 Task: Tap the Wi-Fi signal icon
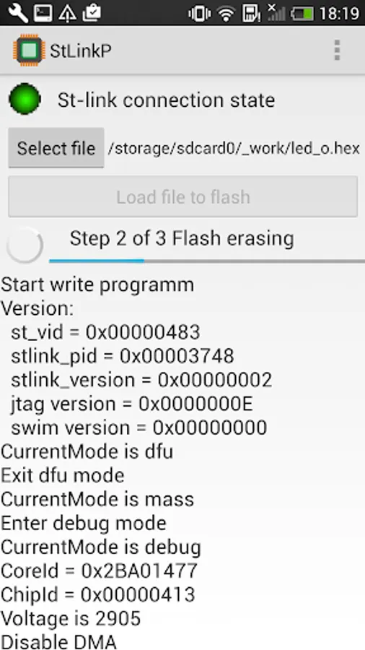tap(226, 14)
